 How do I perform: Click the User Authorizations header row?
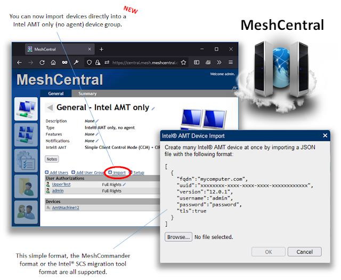102,178
